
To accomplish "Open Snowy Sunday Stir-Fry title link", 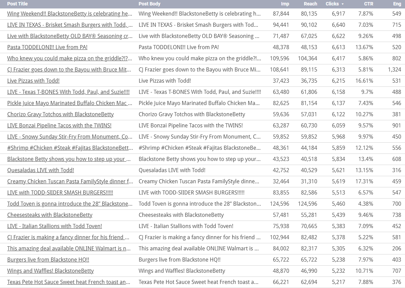I will click(x=70, y=137).
